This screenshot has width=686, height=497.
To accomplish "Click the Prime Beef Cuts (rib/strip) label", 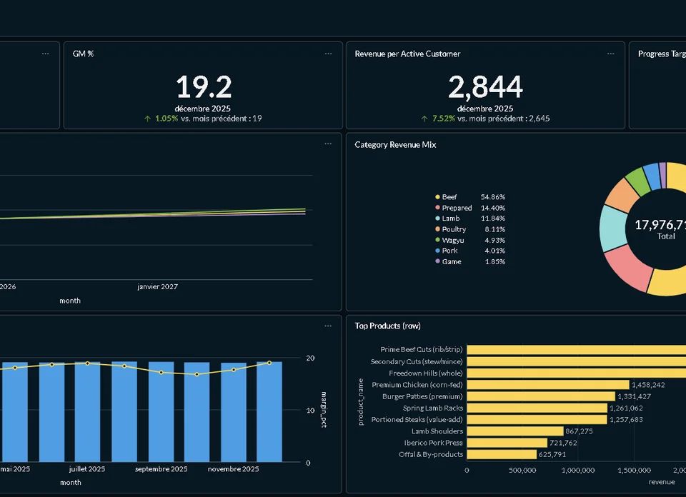I will pos(422,349).
